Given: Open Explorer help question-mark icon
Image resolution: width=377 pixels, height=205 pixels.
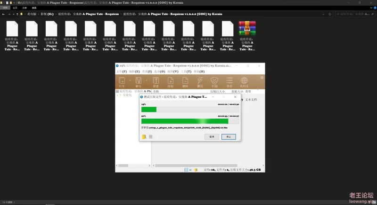Looking at the screenshot, I should pyautogui.click(x=375, y=8).
